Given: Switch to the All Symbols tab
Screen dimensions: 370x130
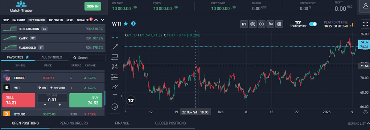Looking at the screenshot, I should coord(51,57).
